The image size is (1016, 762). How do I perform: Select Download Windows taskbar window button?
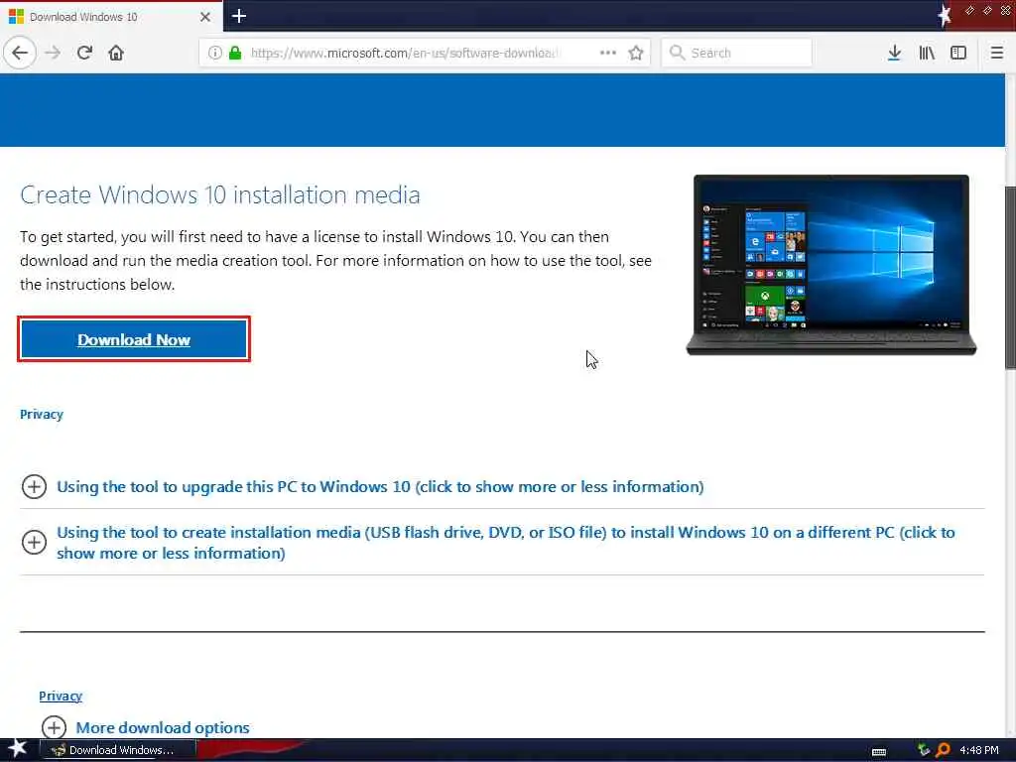click(117, 750)
